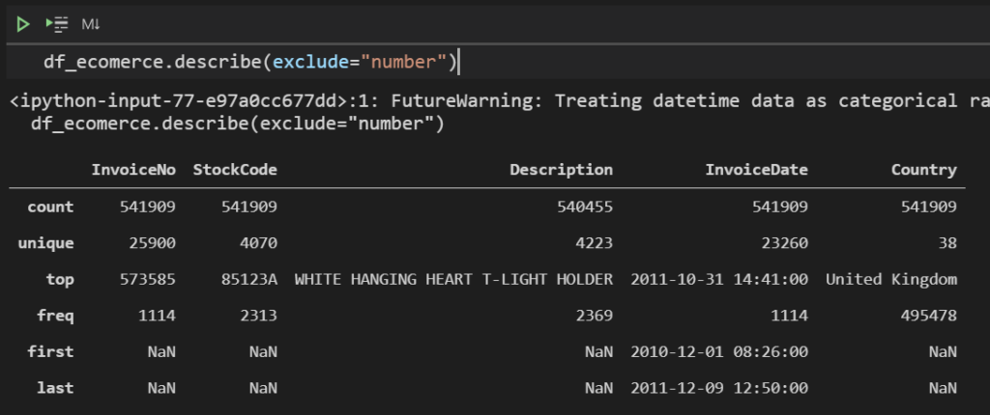
Task: Convert the cell to Markdown with the M↓ icon
Action: coord(91,24)
